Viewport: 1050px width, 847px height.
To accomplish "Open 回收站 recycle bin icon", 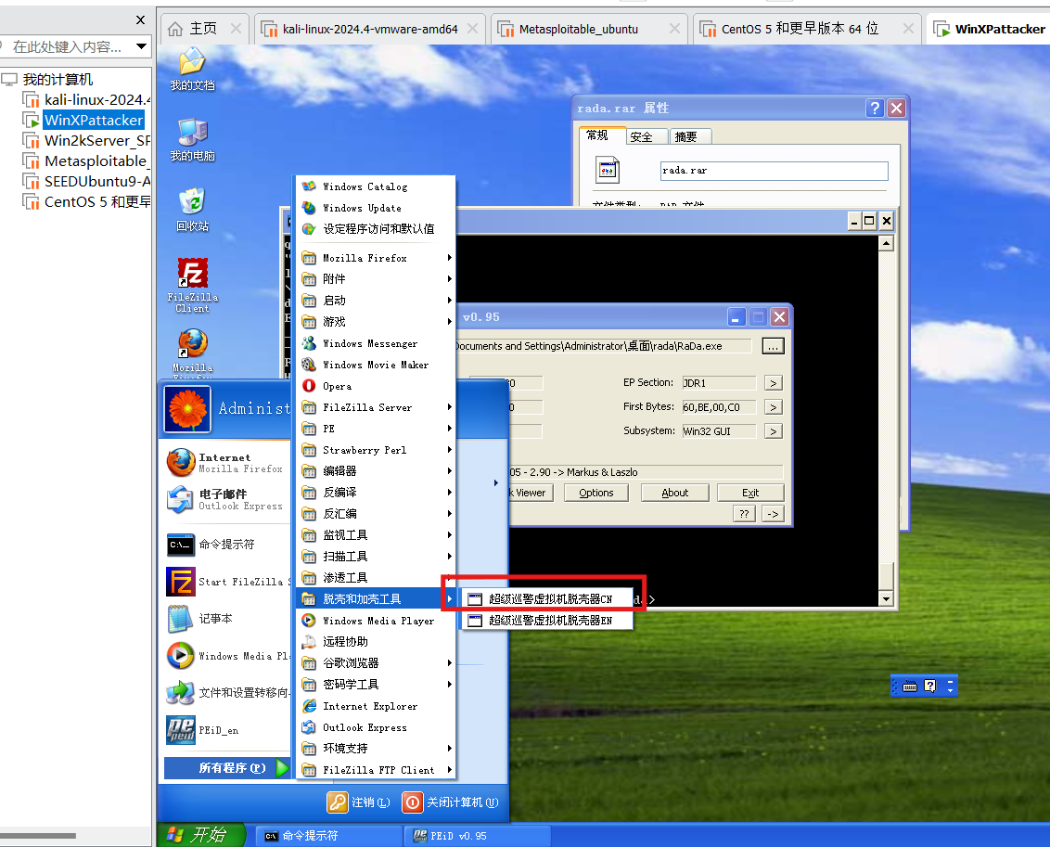I will pyautogui.click(x=192, y=211).
